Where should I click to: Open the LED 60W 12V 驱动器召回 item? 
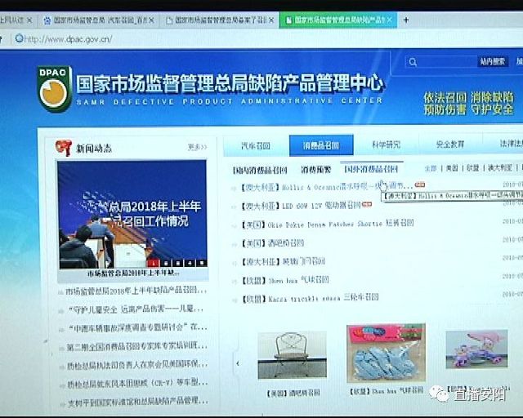[302, 206]
